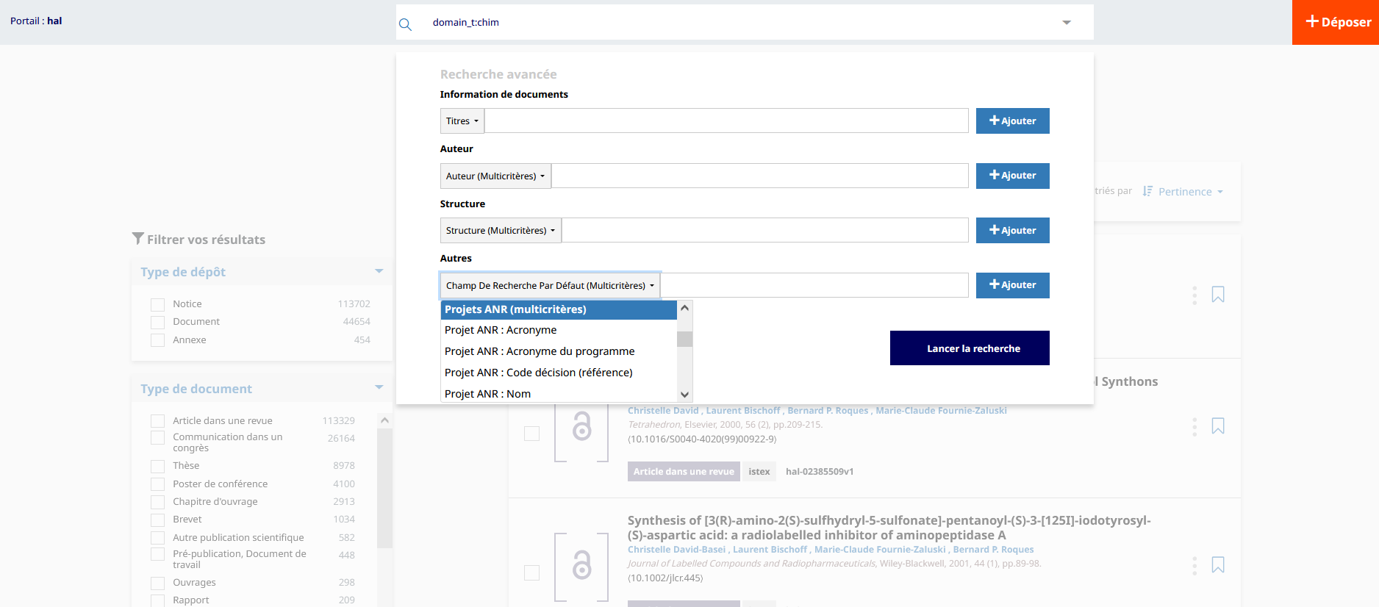This screenshot has width=1379, height=607.
Task: Open Structure (Multicritères) dropdown
Action: (501, 231)
